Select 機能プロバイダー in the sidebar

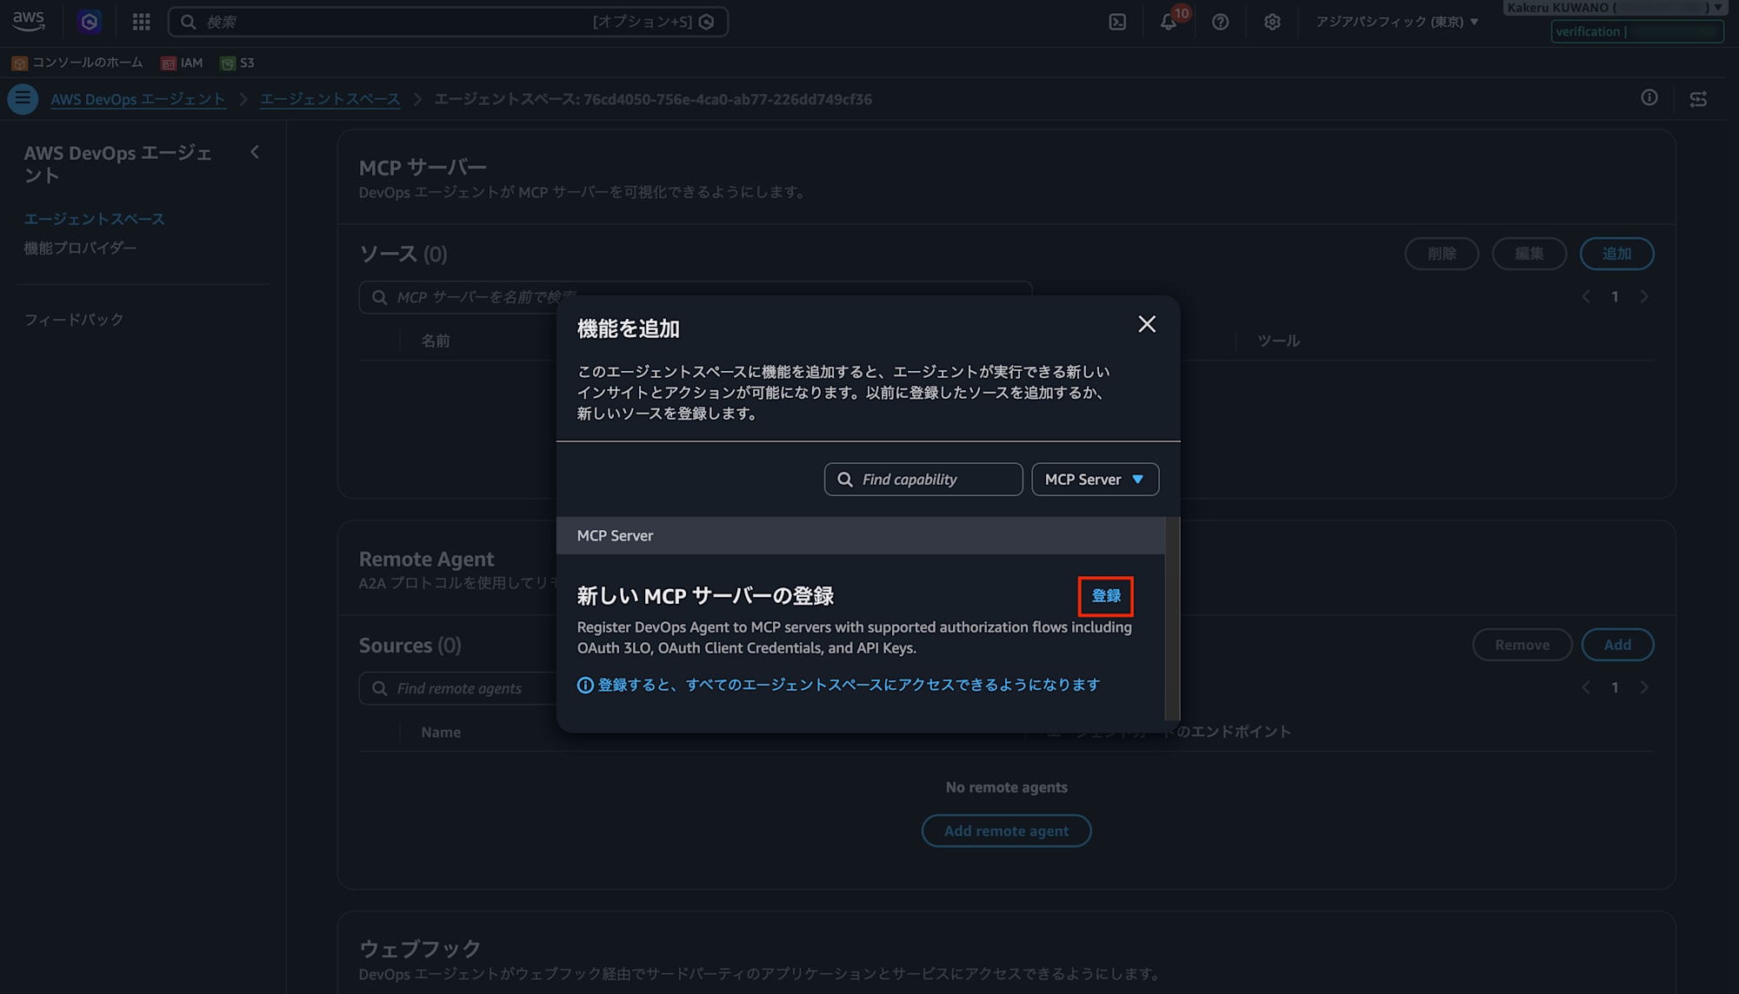pyautogui.click(x=80, y=248)
